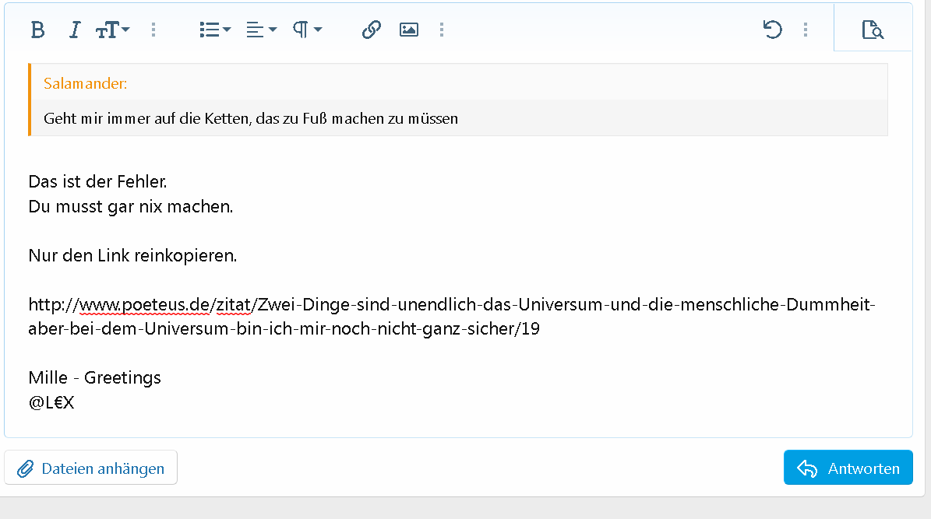
Task: Submit the reply with Antworten
Action: [x=848, y=468]
